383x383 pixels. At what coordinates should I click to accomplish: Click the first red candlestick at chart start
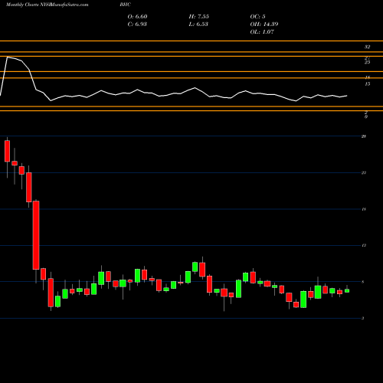(7, 151)
